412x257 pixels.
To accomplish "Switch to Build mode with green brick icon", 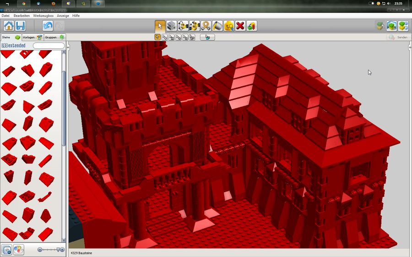I will (380, 26).
